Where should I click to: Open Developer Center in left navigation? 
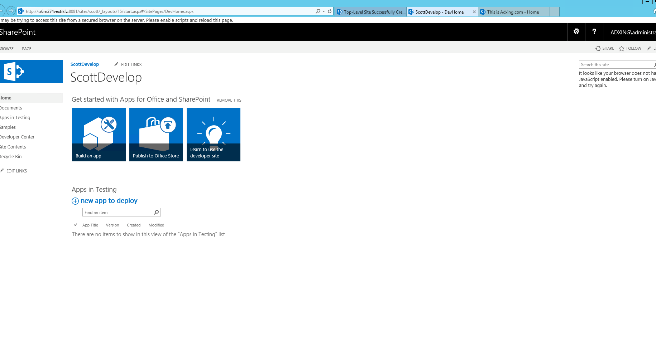pyautogui.click(x=17, y=137)
